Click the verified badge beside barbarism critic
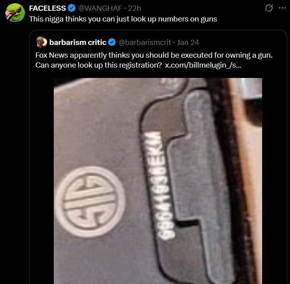The height and width of the screenshot is (284, 290). [x=112, y=42]
